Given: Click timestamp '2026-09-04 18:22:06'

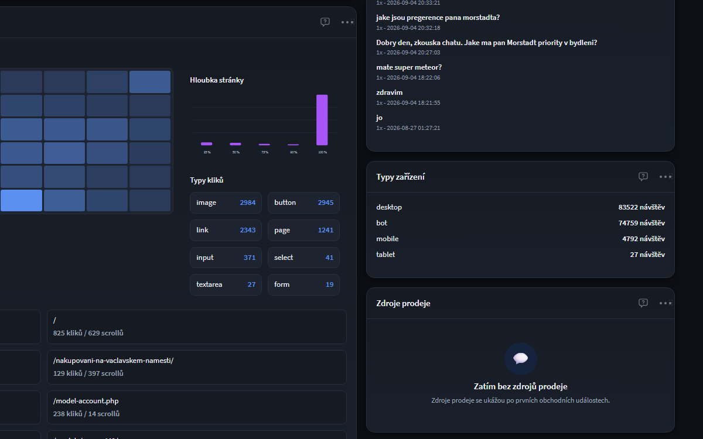Looking at the screenshot, I should pos(412,78).
